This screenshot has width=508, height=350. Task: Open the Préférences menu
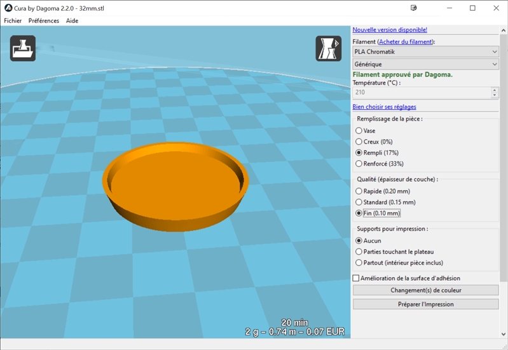coord(44,20)
